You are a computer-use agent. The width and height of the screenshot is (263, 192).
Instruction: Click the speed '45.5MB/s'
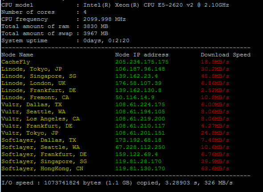(x=215, y=76)
